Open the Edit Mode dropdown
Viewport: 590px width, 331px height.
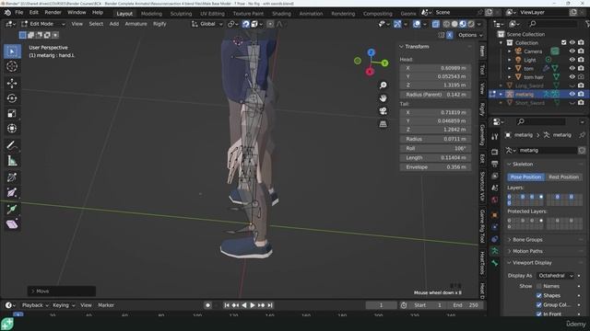[43, 24]
